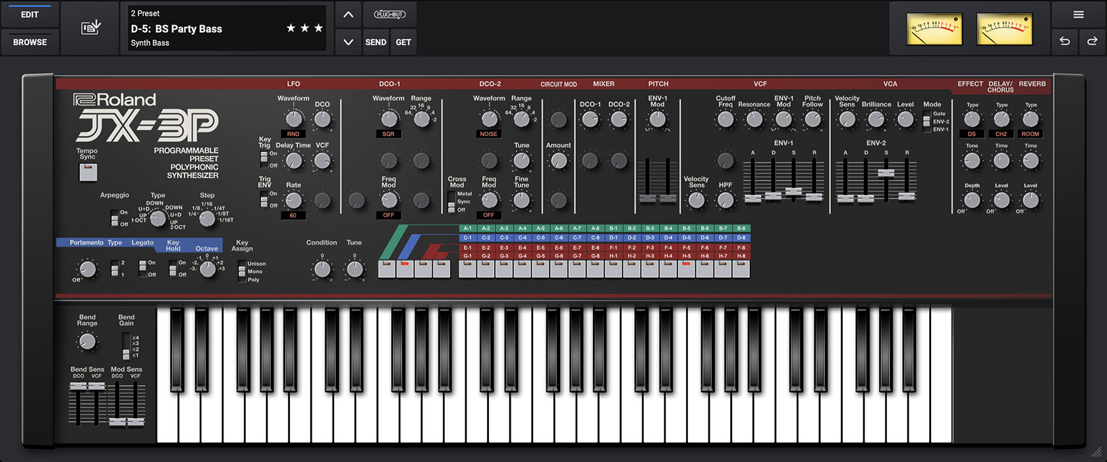The width and height of the screenshot is (1107, 462).
Task: Flip the Cross Mod Metal/Sync/Off switch
Action: click(451, 202)
